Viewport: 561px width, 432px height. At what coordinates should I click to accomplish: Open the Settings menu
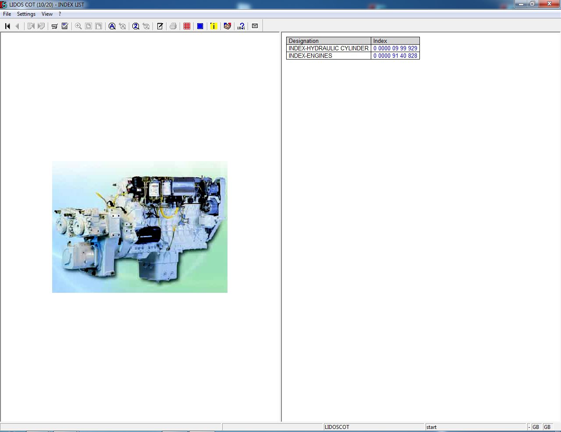coord(26,14)
